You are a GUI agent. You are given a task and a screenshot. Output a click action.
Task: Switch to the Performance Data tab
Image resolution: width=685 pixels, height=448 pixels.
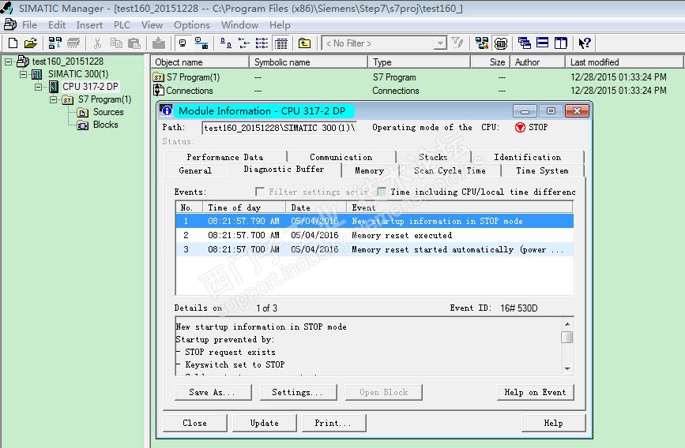pos(225,157)
